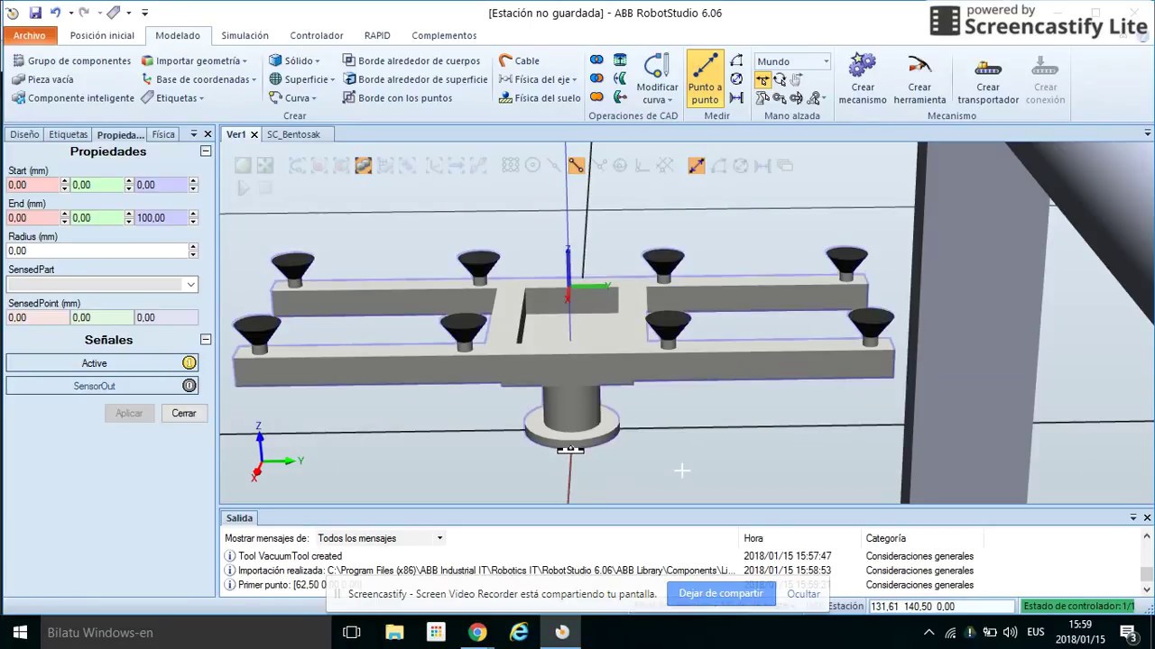Click the minimum distance measurement icon
The height and width of the screenshot is (649, 1155).
click(736, 97)
